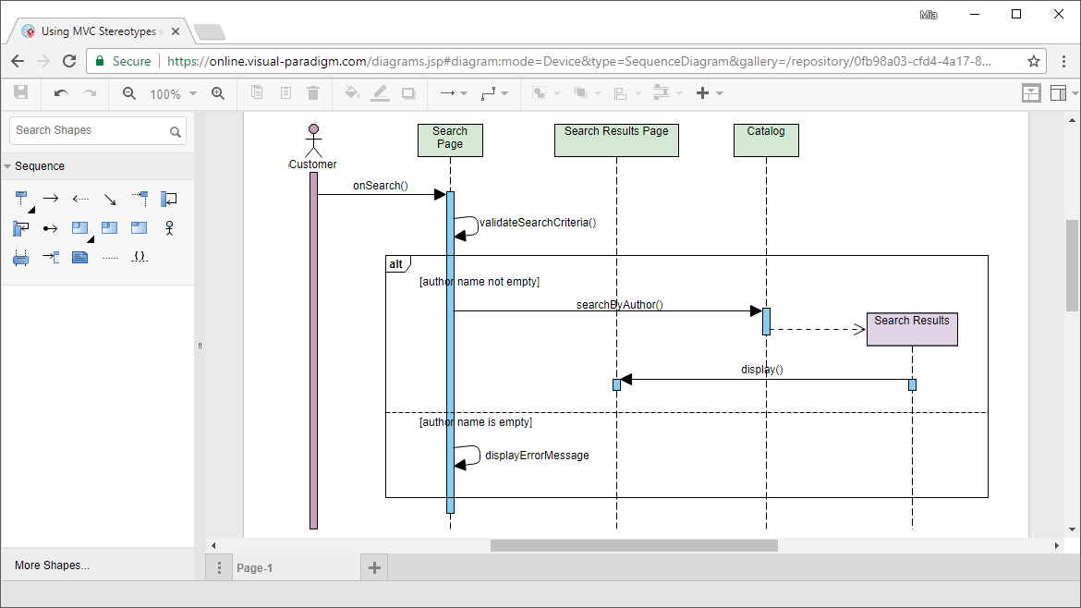Image resolution: width=1081 pixels, height=608 pixels.
Task: Click the horizontal scrollbar thumb
Action: (x=634, y=546)
